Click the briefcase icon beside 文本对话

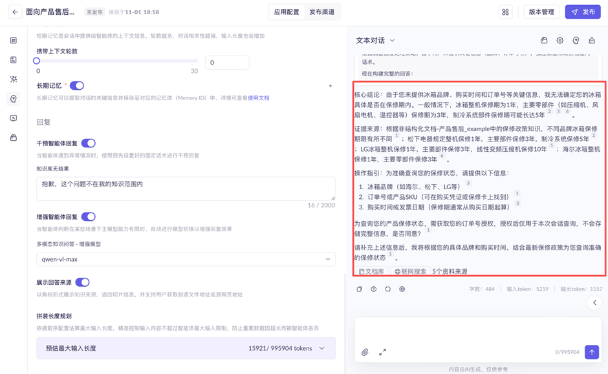[x=544, y=40]
